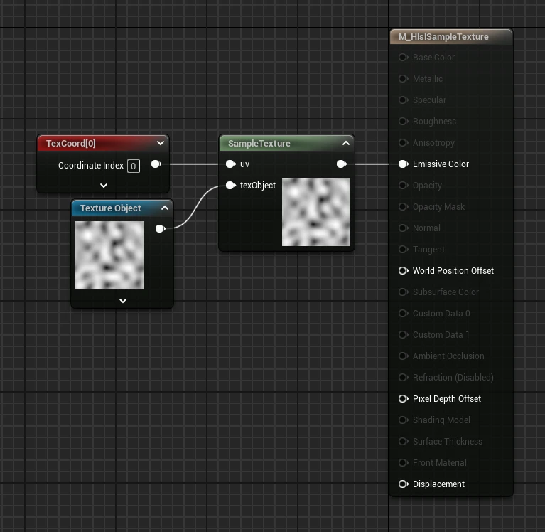
Task: Select the M_HlslSampleTexture node title
Action: point(443,37)
